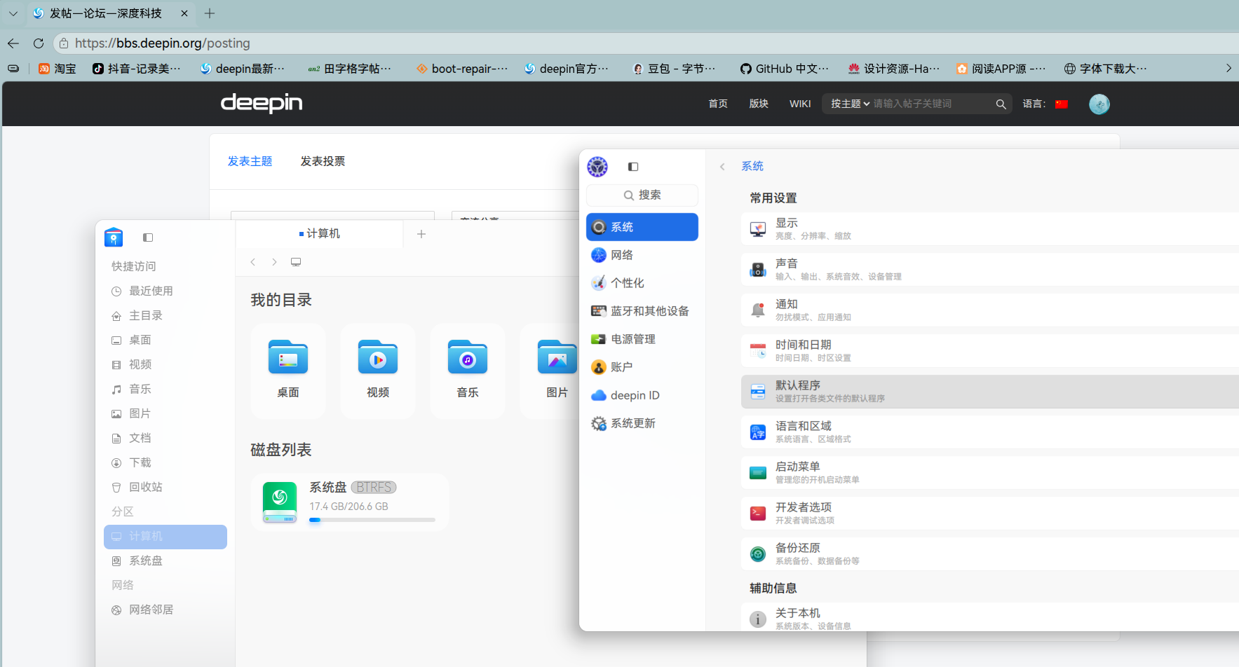Open the Music (音乐) folder icon in 我的目录
Screen dimensions: 1239x667
[468, 357]
